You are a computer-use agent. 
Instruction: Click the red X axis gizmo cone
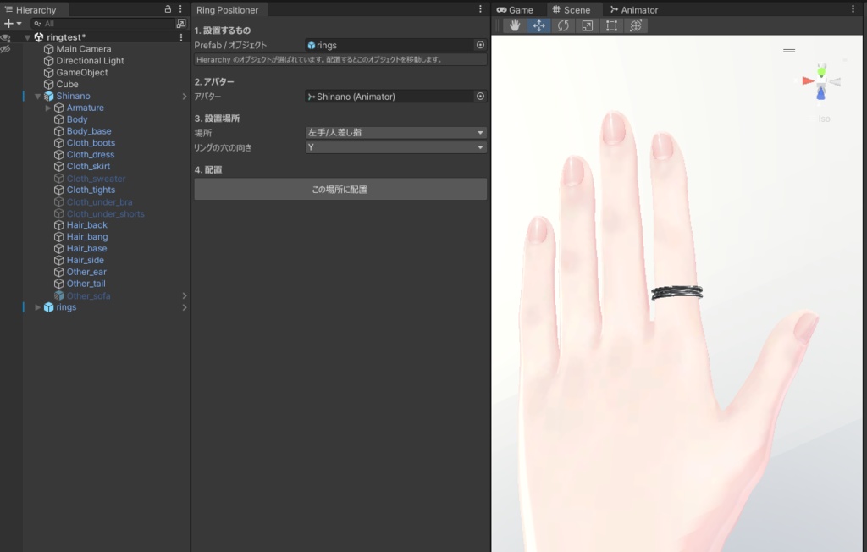click(x=808, y=81)
